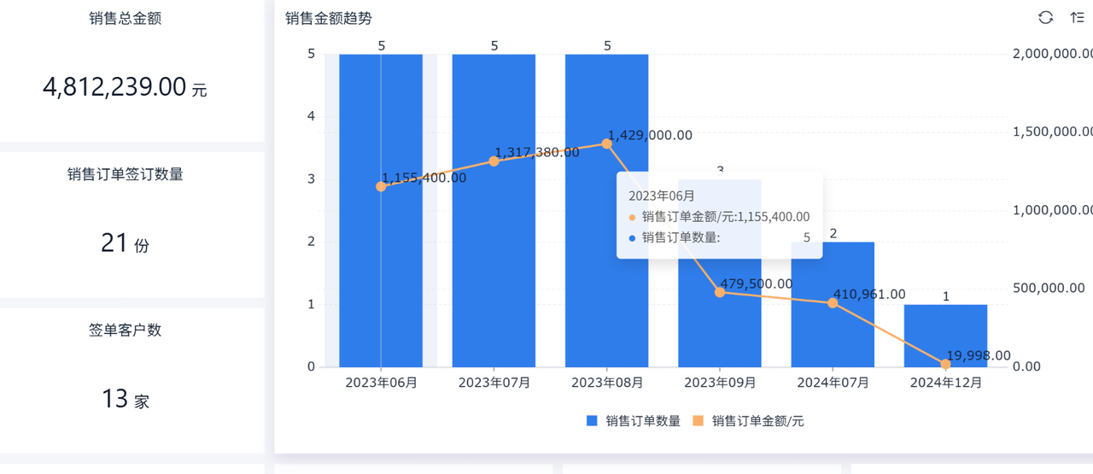Viewport: 1093px width, 474px height.
Task: Click the 2023年07月 bar
Action: coord(494,210)
